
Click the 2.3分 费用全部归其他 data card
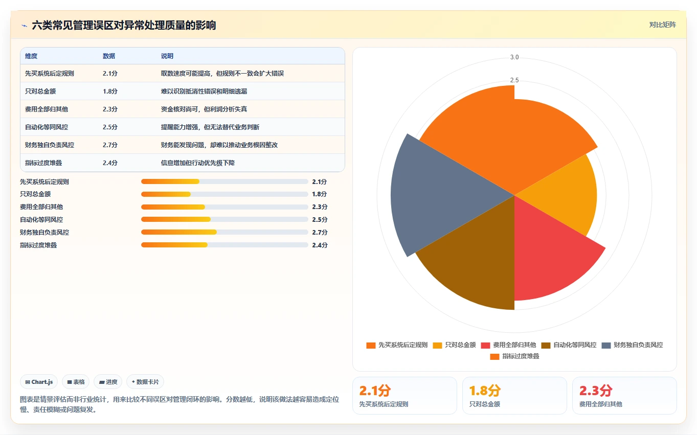click(624, 395)
